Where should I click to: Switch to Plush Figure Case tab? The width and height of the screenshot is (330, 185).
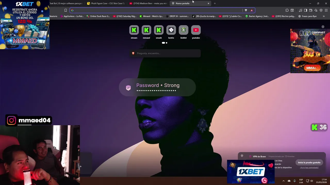[x=106, y=3]
